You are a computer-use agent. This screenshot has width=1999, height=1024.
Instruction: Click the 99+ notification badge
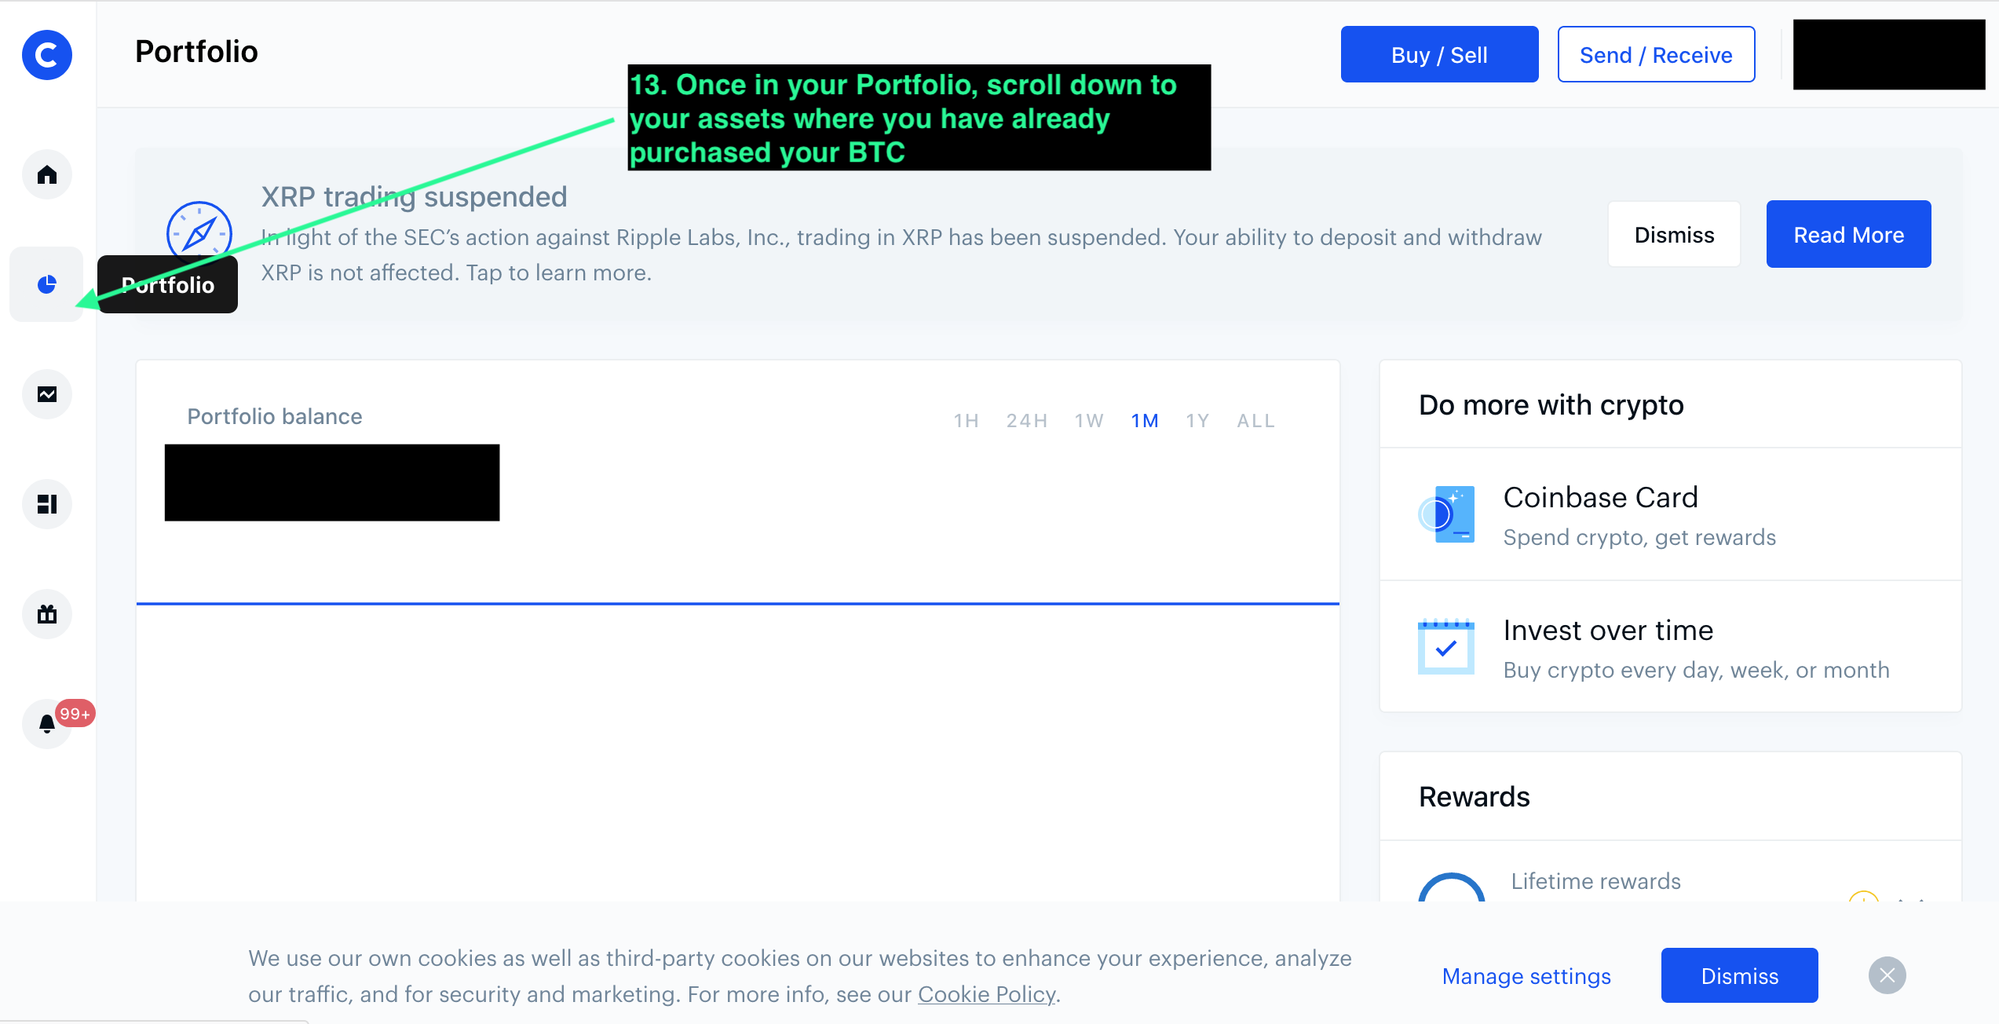(x=75, y=714)
